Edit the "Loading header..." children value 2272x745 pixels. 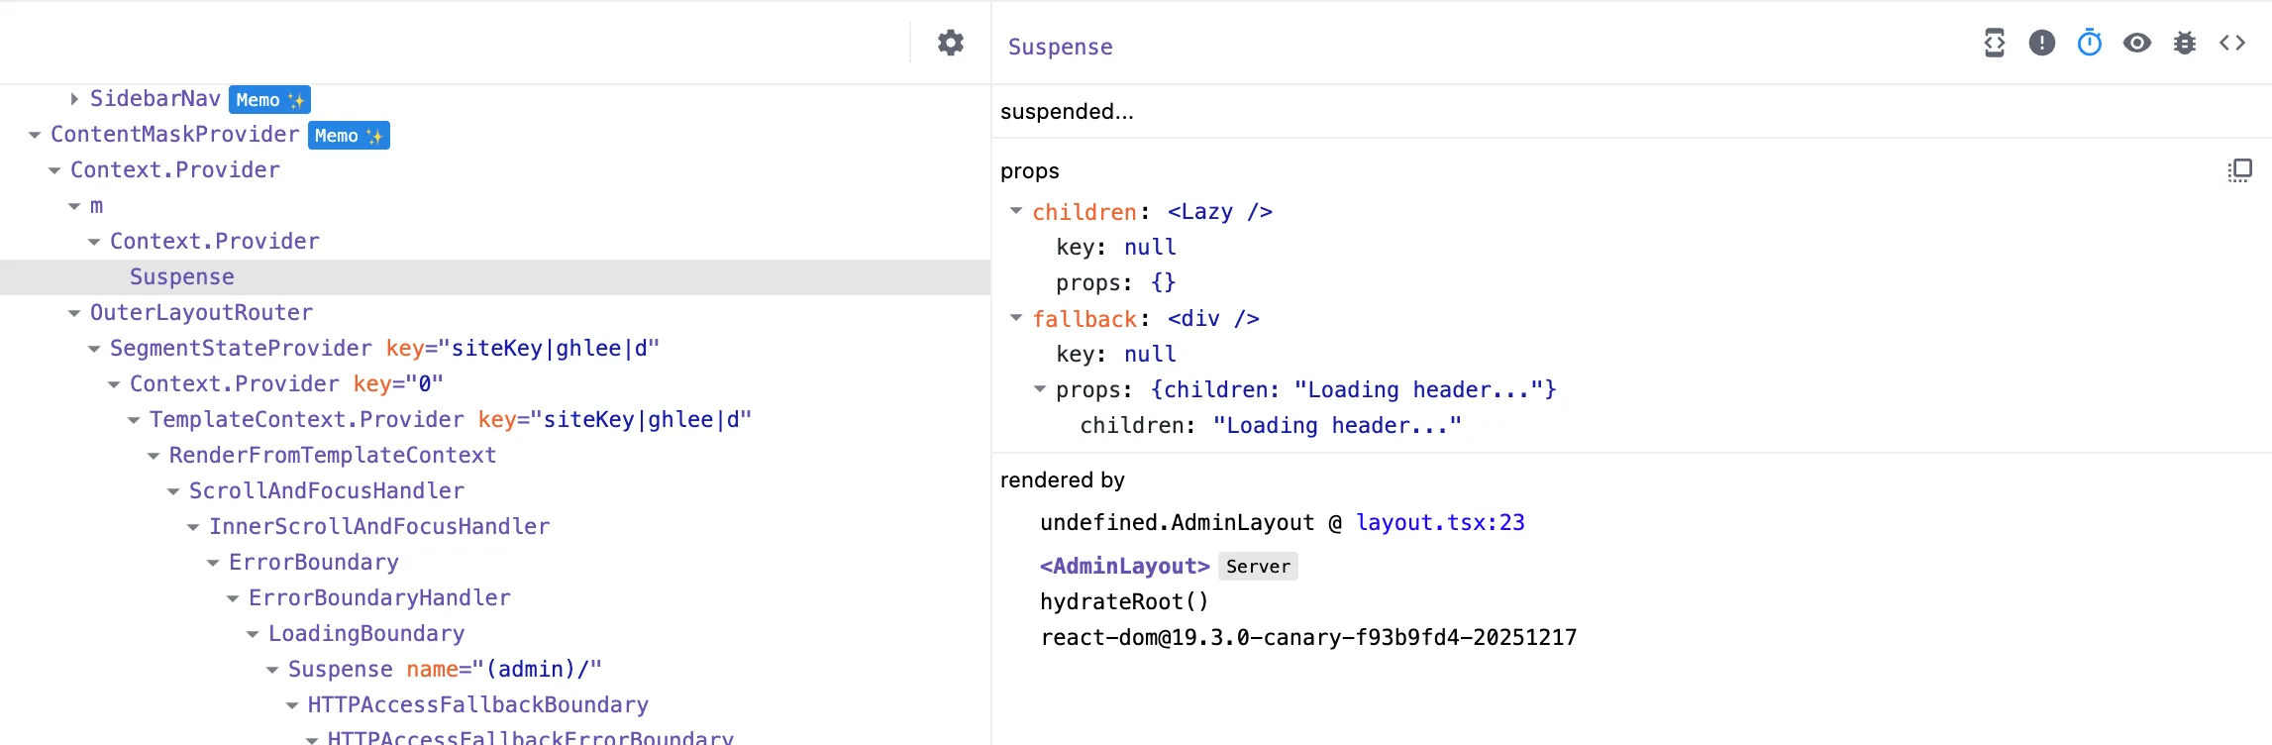pos(1336,426)
